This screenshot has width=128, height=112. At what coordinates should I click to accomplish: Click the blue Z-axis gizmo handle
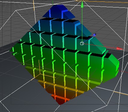pyautogui.click(x=94, y=35)
